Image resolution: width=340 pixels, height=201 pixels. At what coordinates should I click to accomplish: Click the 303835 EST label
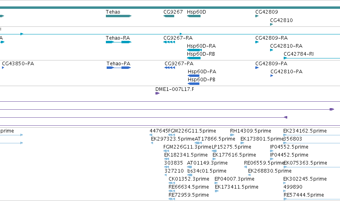tap(173, 163)
